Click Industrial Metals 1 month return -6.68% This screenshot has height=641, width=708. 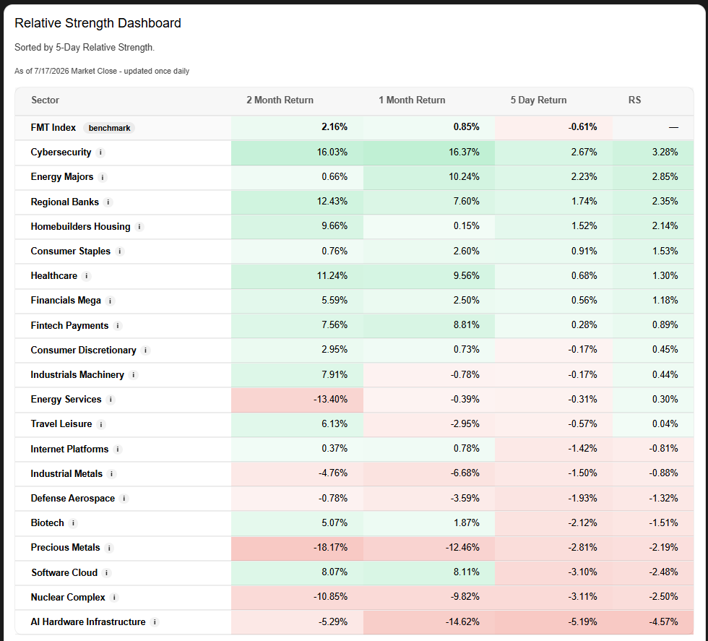[x=465, y=473]
